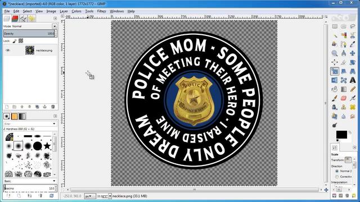Screen dimensions: 360x202
Task: Select the Fuzzy Select wand tool
Action: pyautogui.click(x=335, y=35)
